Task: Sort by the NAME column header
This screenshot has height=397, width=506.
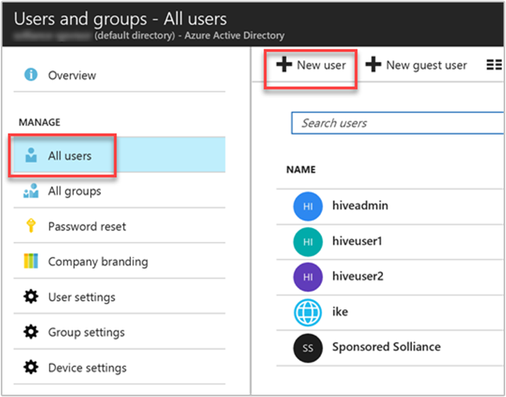Action: coord(299,169)
